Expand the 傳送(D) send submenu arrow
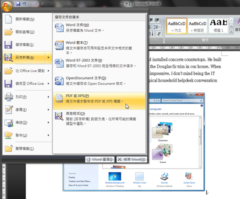The width and height of the screenshot is (240, 199). tap(48, 122)
